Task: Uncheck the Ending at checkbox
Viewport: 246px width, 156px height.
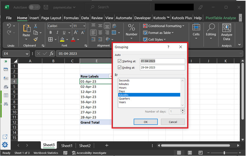Action: click(119, 67)
